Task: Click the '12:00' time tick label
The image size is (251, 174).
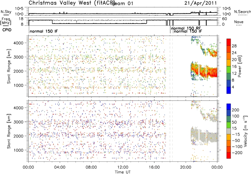Action: point(123,167)
